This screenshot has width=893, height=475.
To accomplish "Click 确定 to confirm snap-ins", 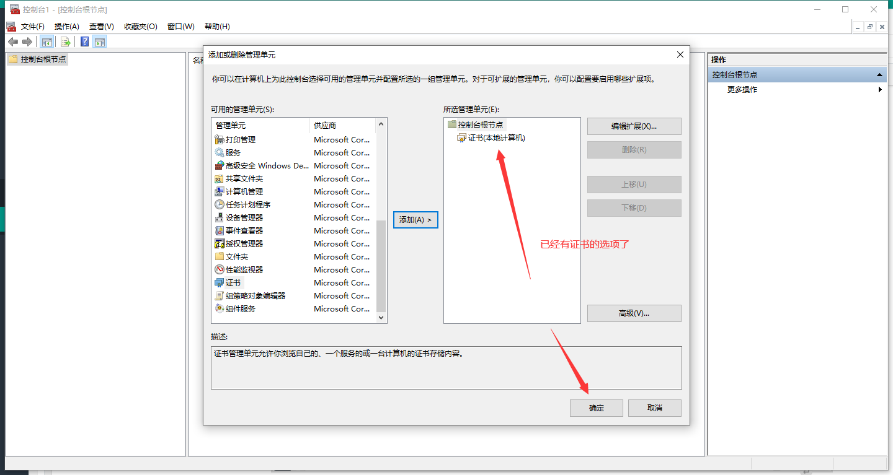I will pos(596,408).
